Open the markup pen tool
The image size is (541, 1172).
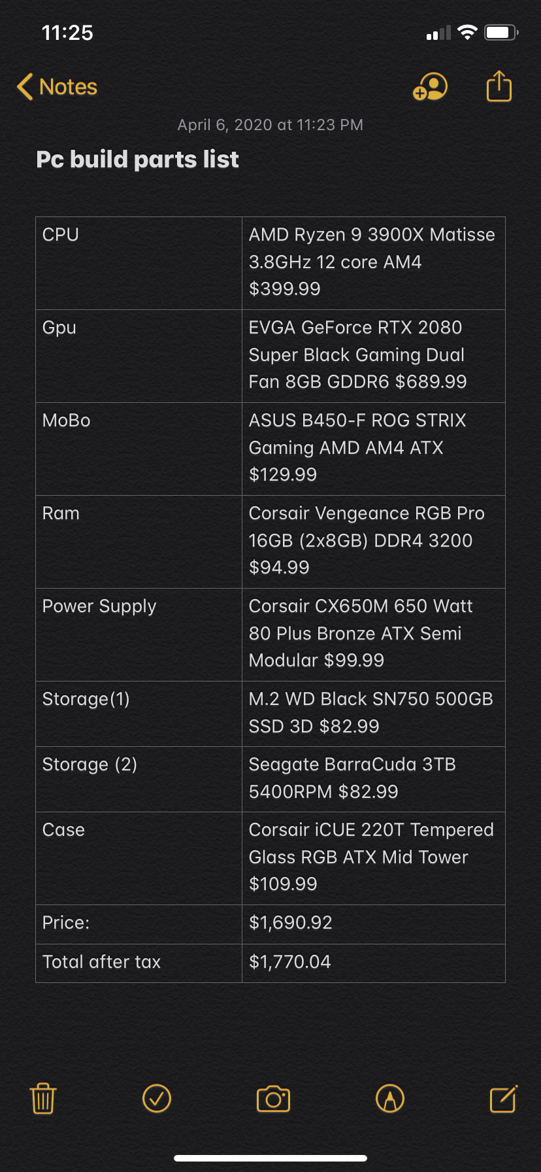coord(390,1098)
